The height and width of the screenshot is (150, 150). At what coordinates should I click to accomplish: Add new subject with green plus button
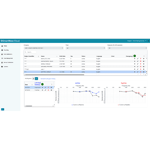135,56
